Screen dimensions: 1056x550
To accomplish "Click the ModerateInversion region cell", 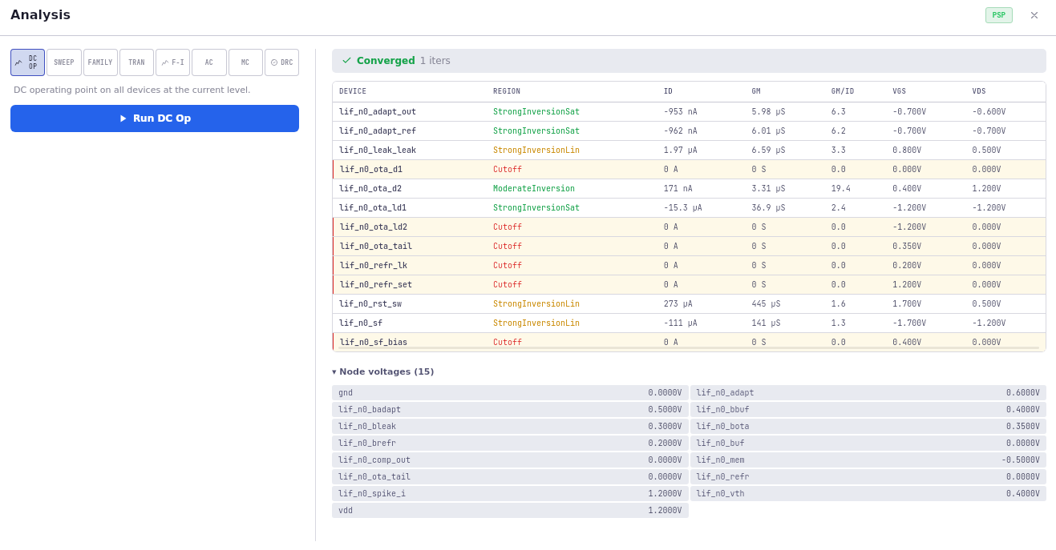I will click(x=534, y=189).
